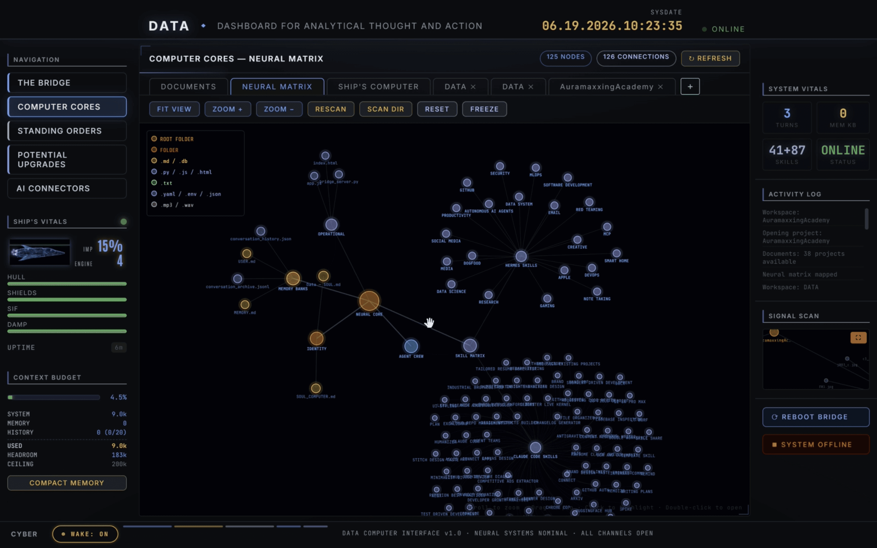
Task: Open the second DATA tab
Action: click(513, 87)
